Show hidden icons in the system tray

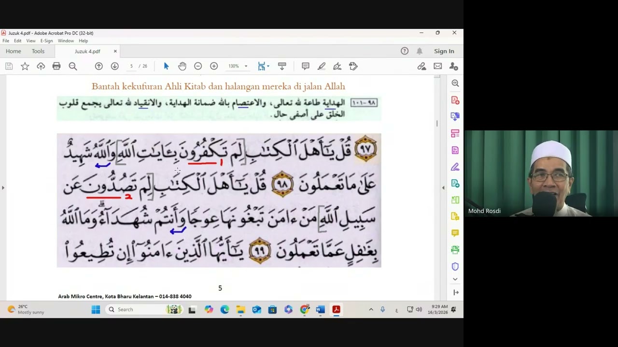[371, 309]
